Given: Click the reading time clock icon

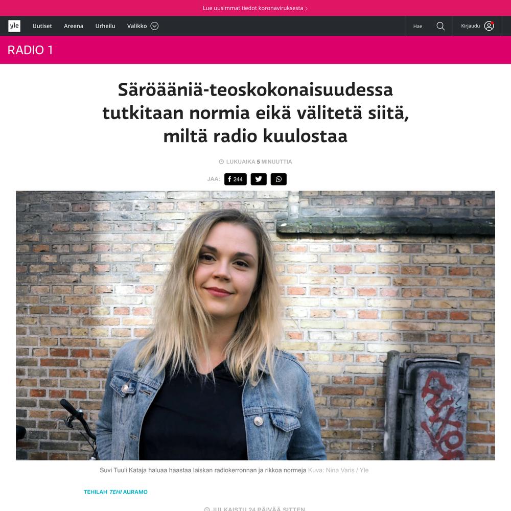Looking at the screenshot, I should click(x=221, y=161).
